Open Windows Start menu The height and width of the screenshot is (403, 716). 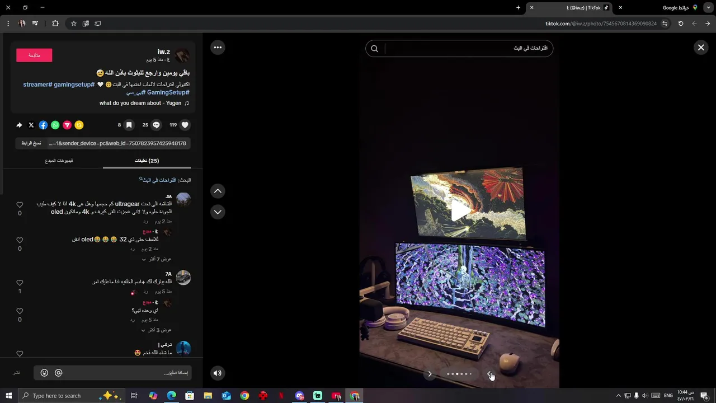8,396
